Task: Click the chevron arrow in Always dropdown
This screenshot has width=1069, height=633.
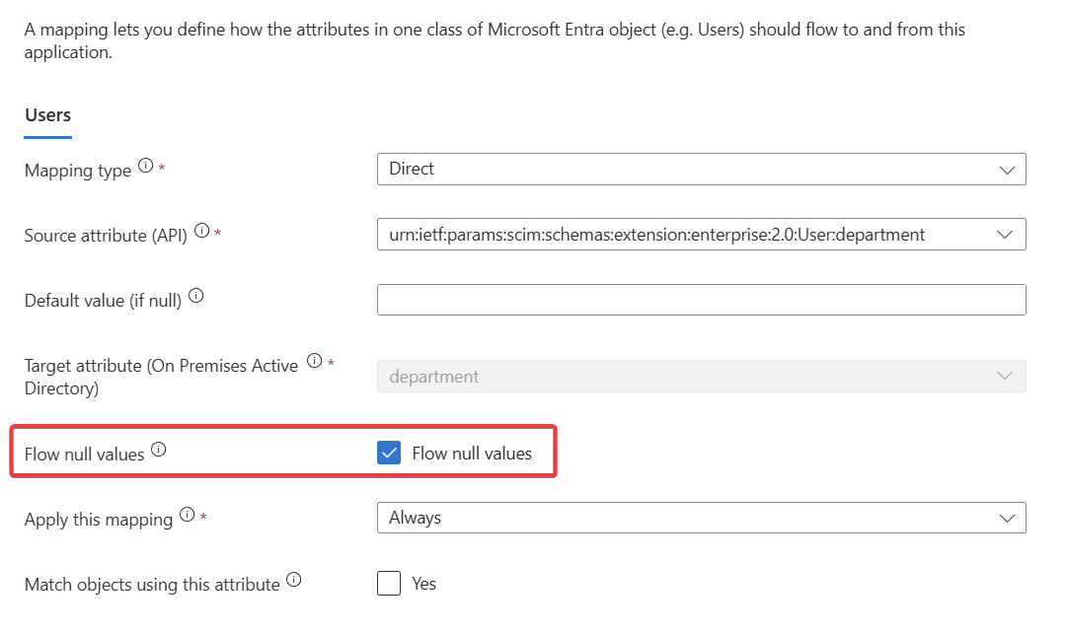Action: click(x=1007, y=519)
